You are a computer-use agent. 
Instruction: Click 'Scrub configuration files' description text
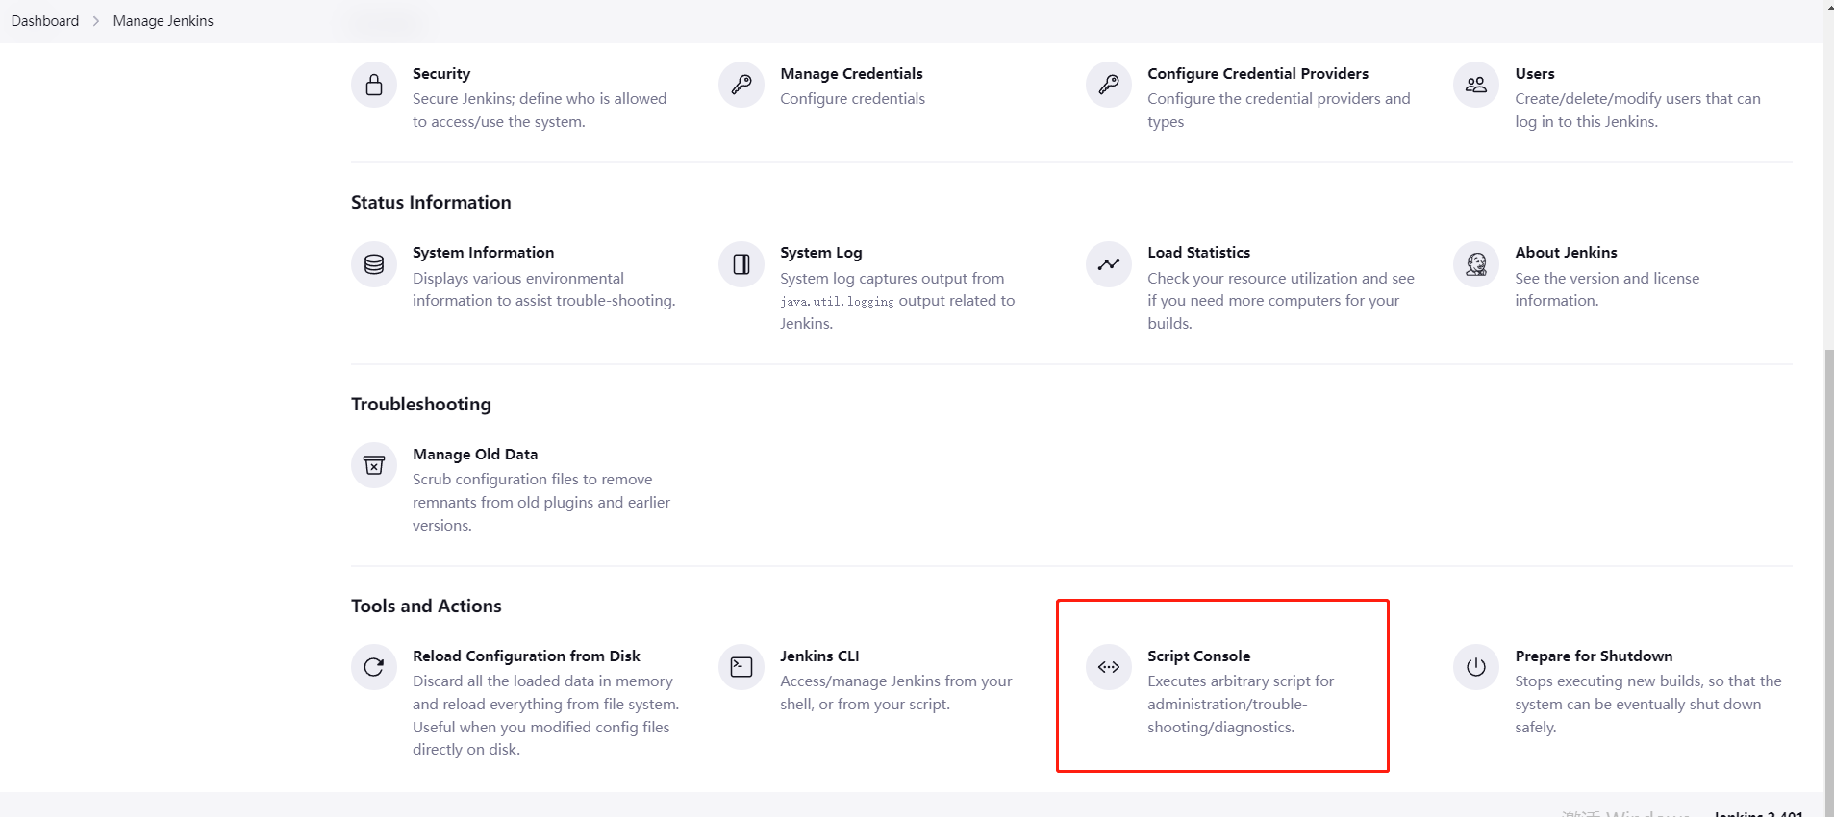(x=541, y=503)
